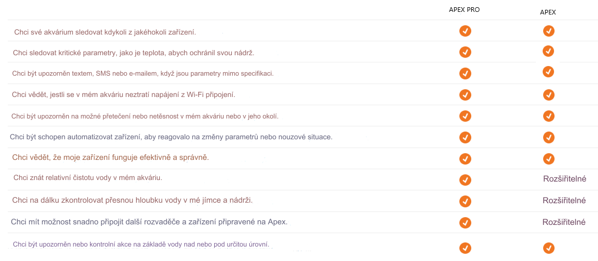Screen dimensions: 598x261
Task: Click Rozšiřitelné in the water depth row
Action: coord(564,200)
